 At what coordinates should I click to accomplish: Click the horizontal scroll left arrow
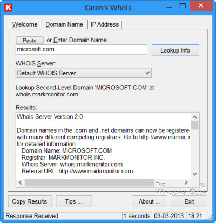[21, 182]
